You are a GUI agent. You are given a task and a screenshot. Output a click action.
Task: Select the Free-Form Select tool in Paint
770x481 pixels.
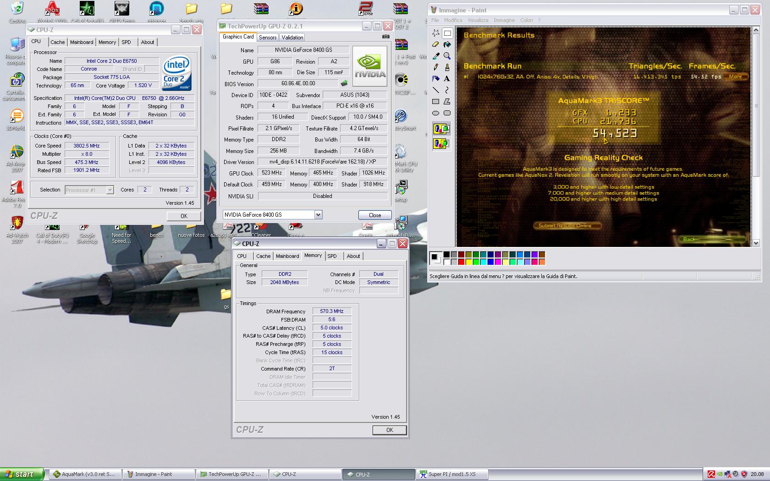pos(436,33)
